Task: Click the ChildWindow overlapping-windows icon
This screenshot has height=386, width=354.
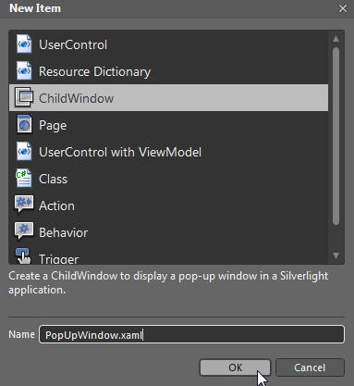Action: pyautogui.click(x=24, y=97)
